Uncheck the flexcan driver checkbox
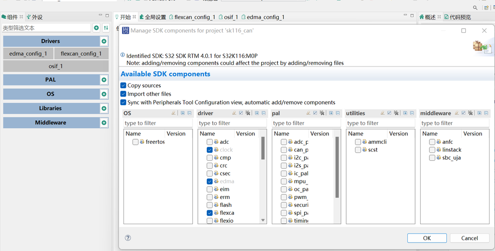Viewport: 495px width, 251px height. click(x=210, y=213)
